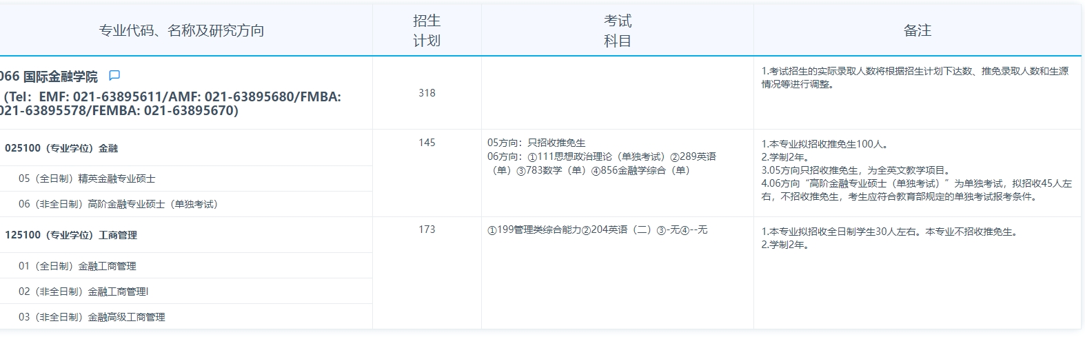Click the enrollment number 145
The height and width of the screenshot is (337, 1085).
[427, 143]
